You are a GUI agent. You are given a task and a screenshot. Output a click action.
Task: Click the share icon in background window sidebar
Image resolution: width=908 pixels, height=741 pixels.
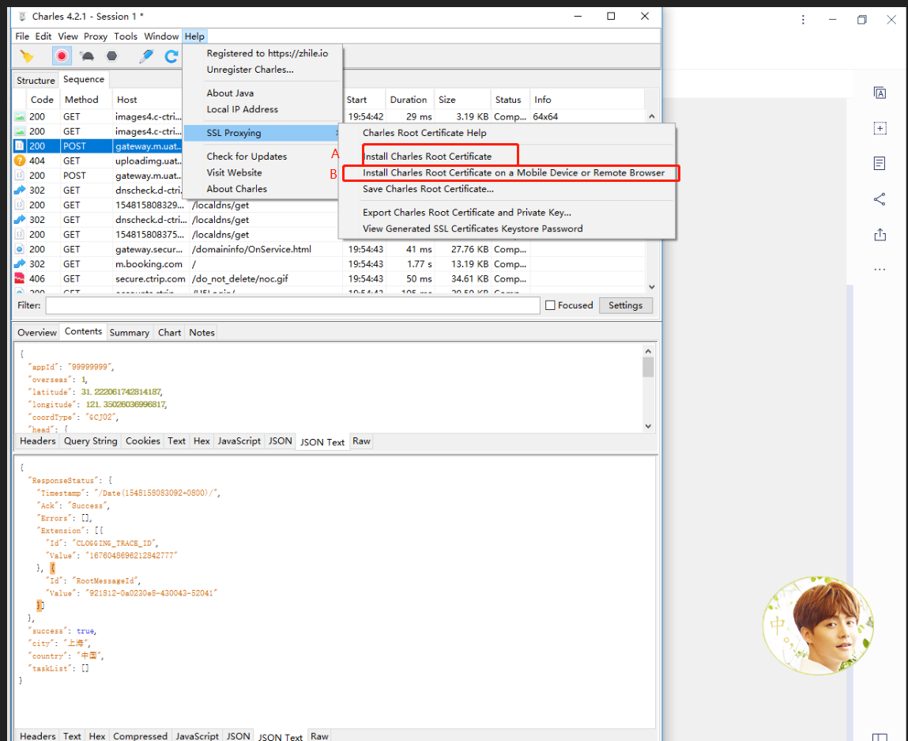(x=880, y=199)
